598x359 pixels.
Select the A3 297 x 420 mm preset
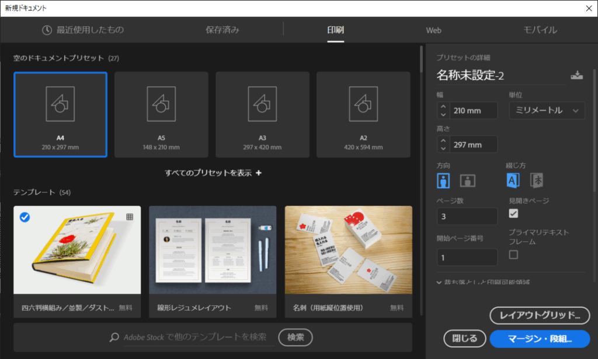(x=262, y=115)
